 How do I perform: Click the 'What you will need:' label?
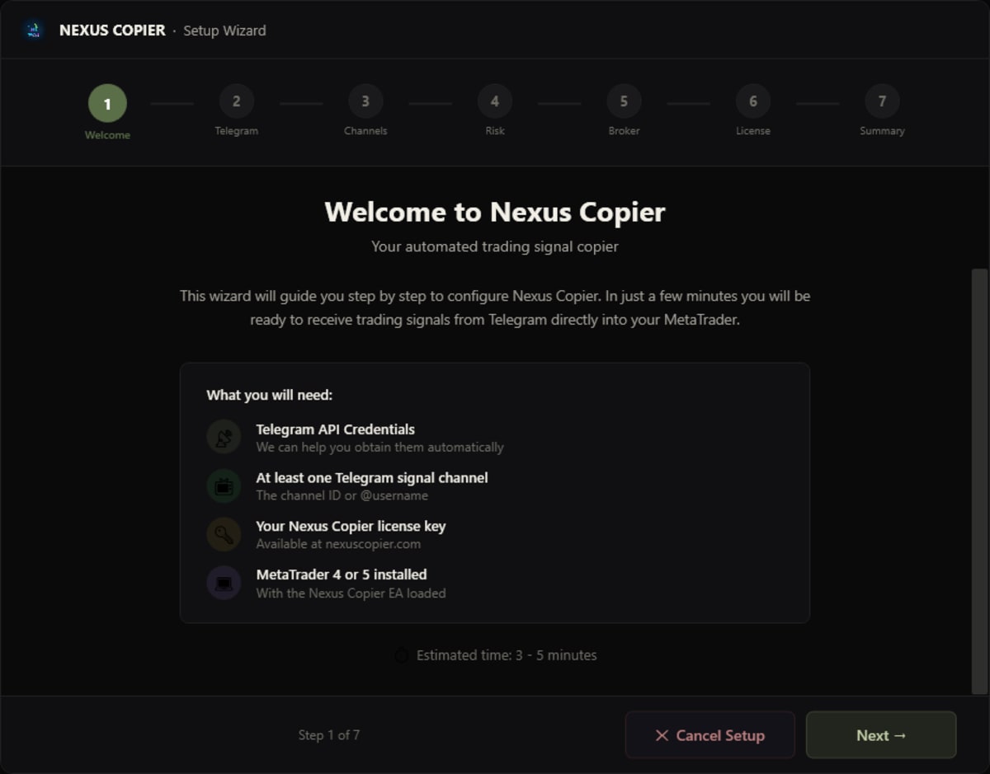tap(270, 395)
